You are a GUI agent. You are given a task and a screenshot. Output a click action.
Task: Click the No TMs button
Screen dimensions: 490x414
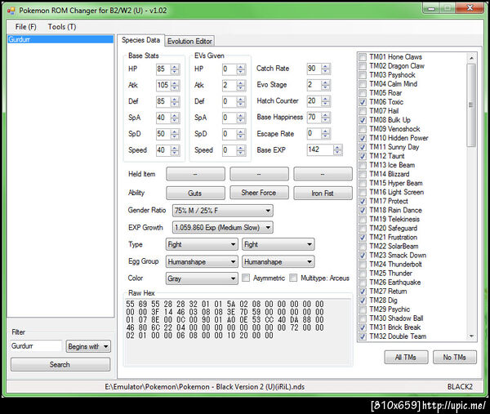click(455, 357)
